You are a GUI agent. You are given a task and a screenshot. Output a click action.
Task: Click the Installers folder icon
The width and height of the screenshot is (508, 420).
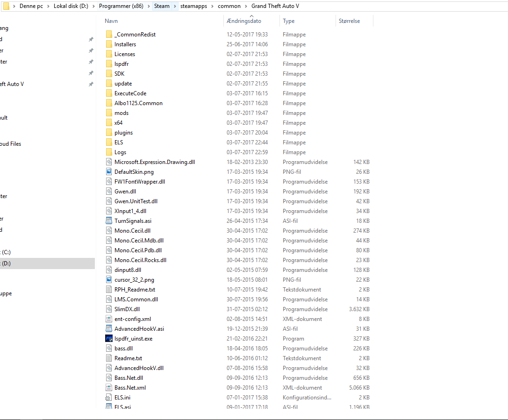pyautogui.click(x=109, y=44)
